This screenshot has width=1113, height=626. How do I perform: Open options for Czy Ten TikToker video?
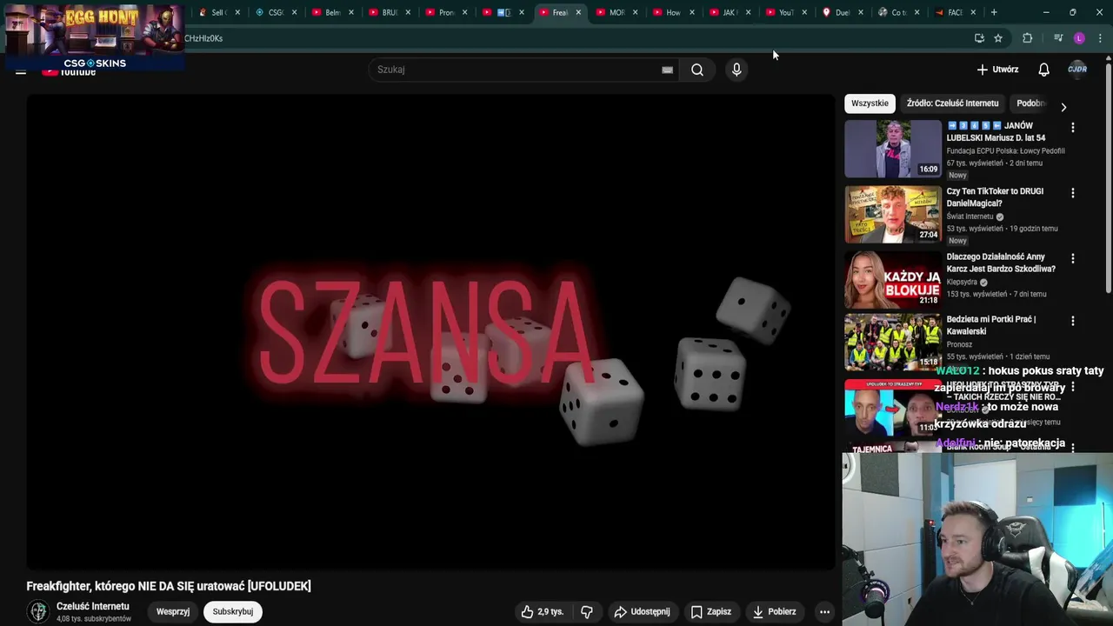1073,192
